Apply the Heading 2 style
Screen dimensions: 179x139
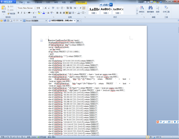[x=106, y=11]
